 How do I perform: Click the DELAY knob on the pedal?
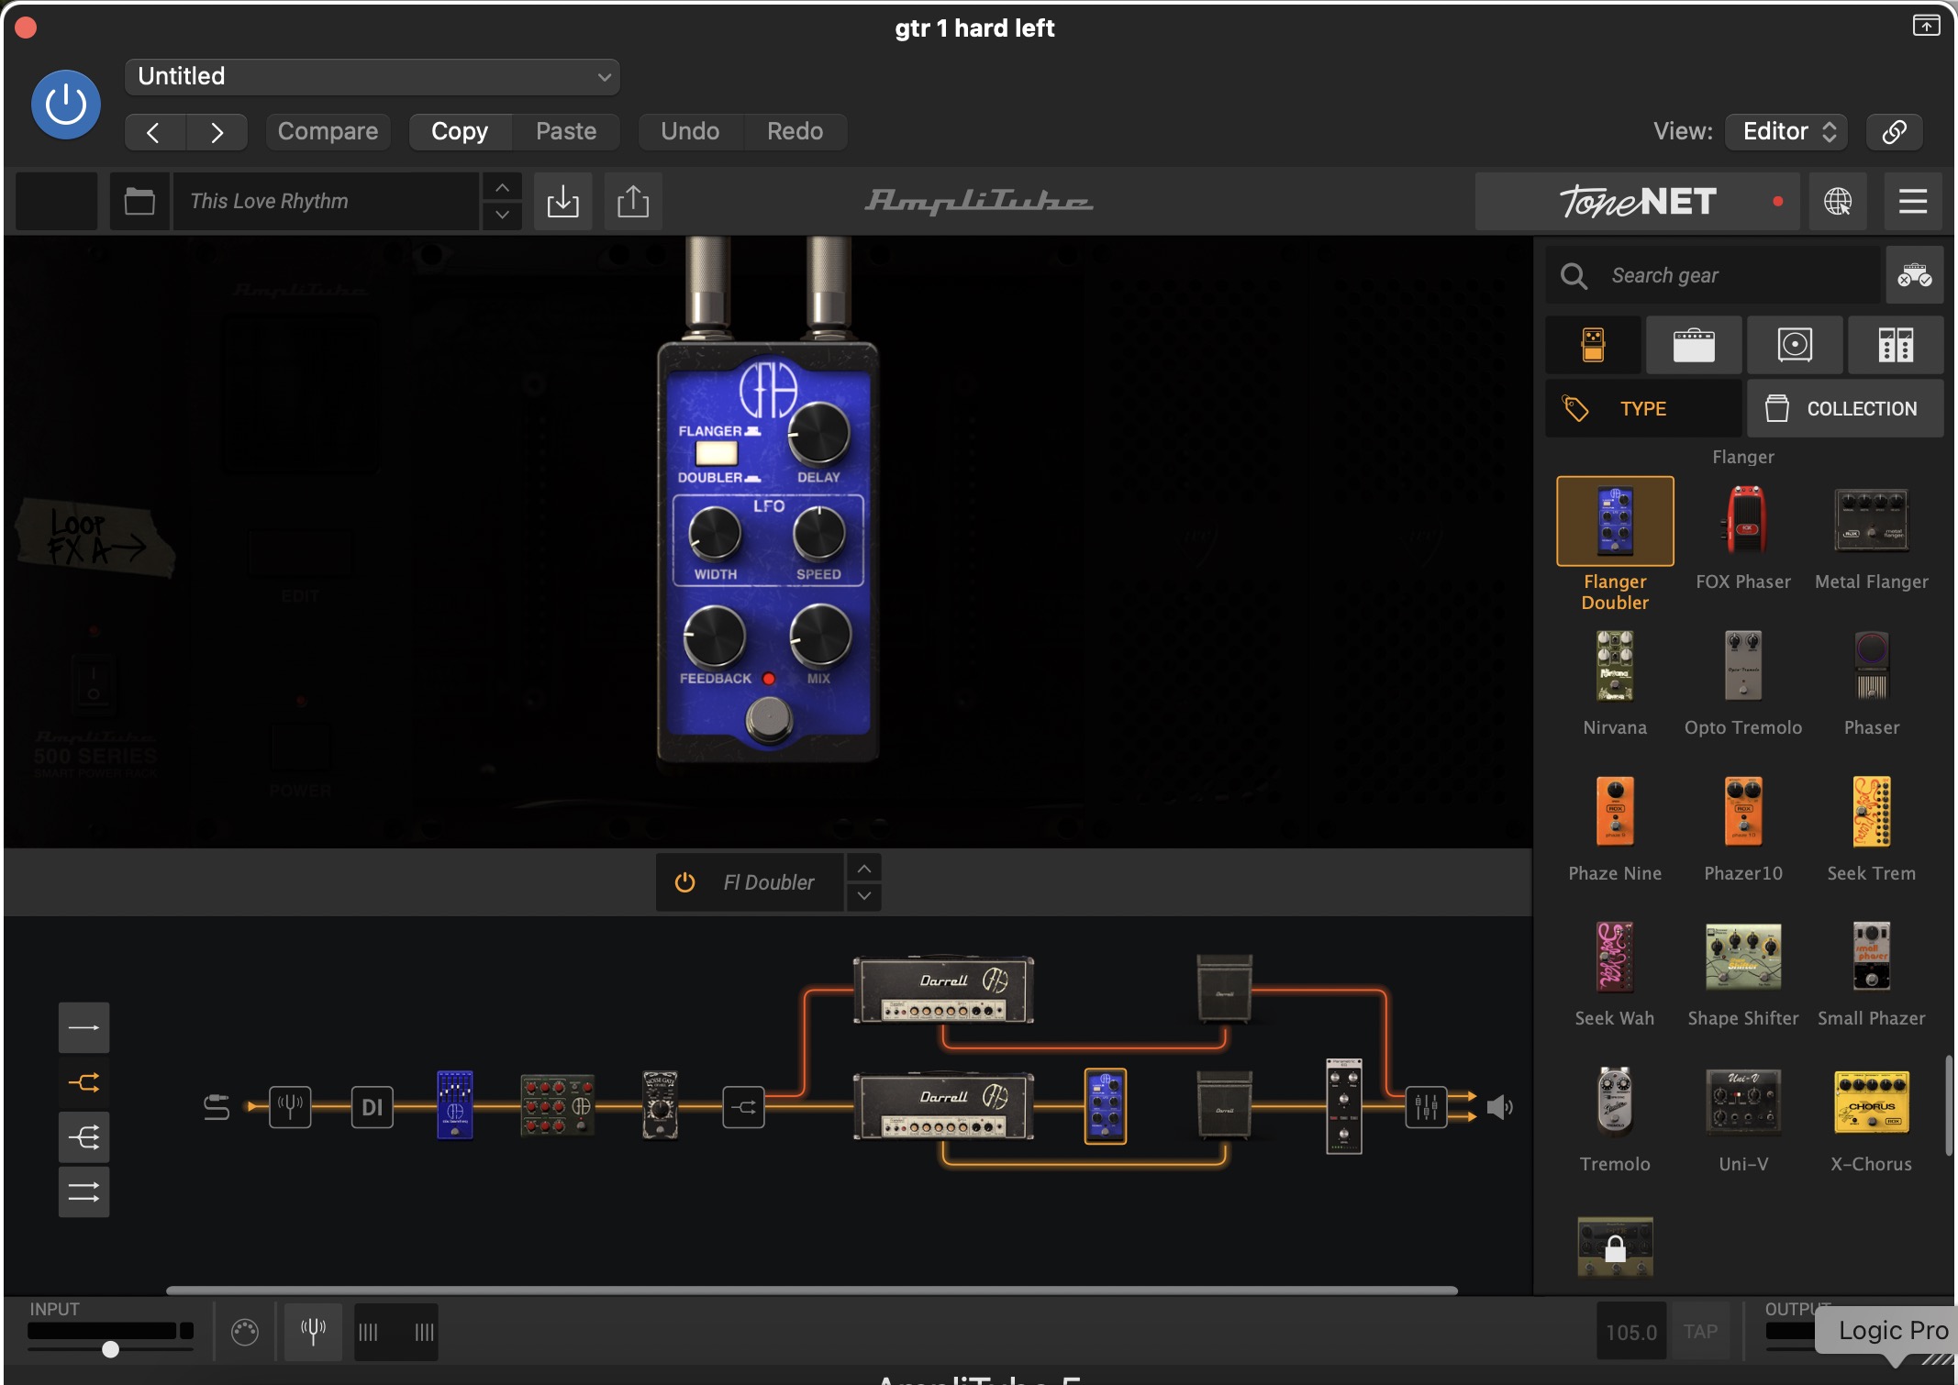(818, 434)
